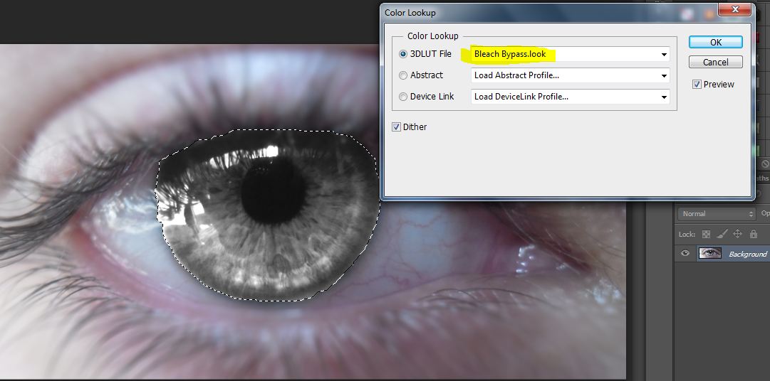Open the Normal blend mode dropdown

point(716,214)
